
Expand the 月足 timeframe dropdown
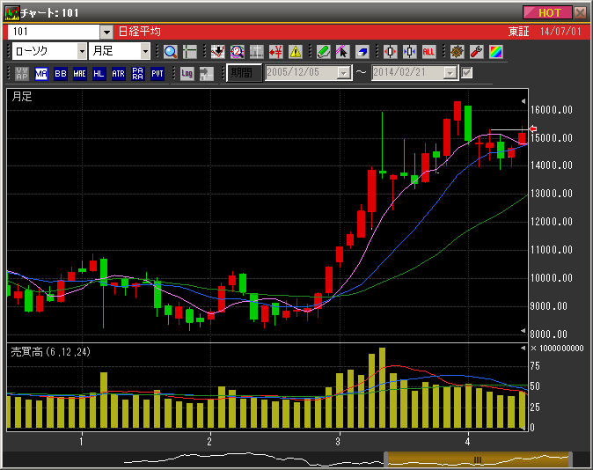[x=145, y=51]
